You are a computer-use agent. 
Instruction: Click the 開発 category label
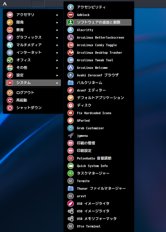pos(20,22)
